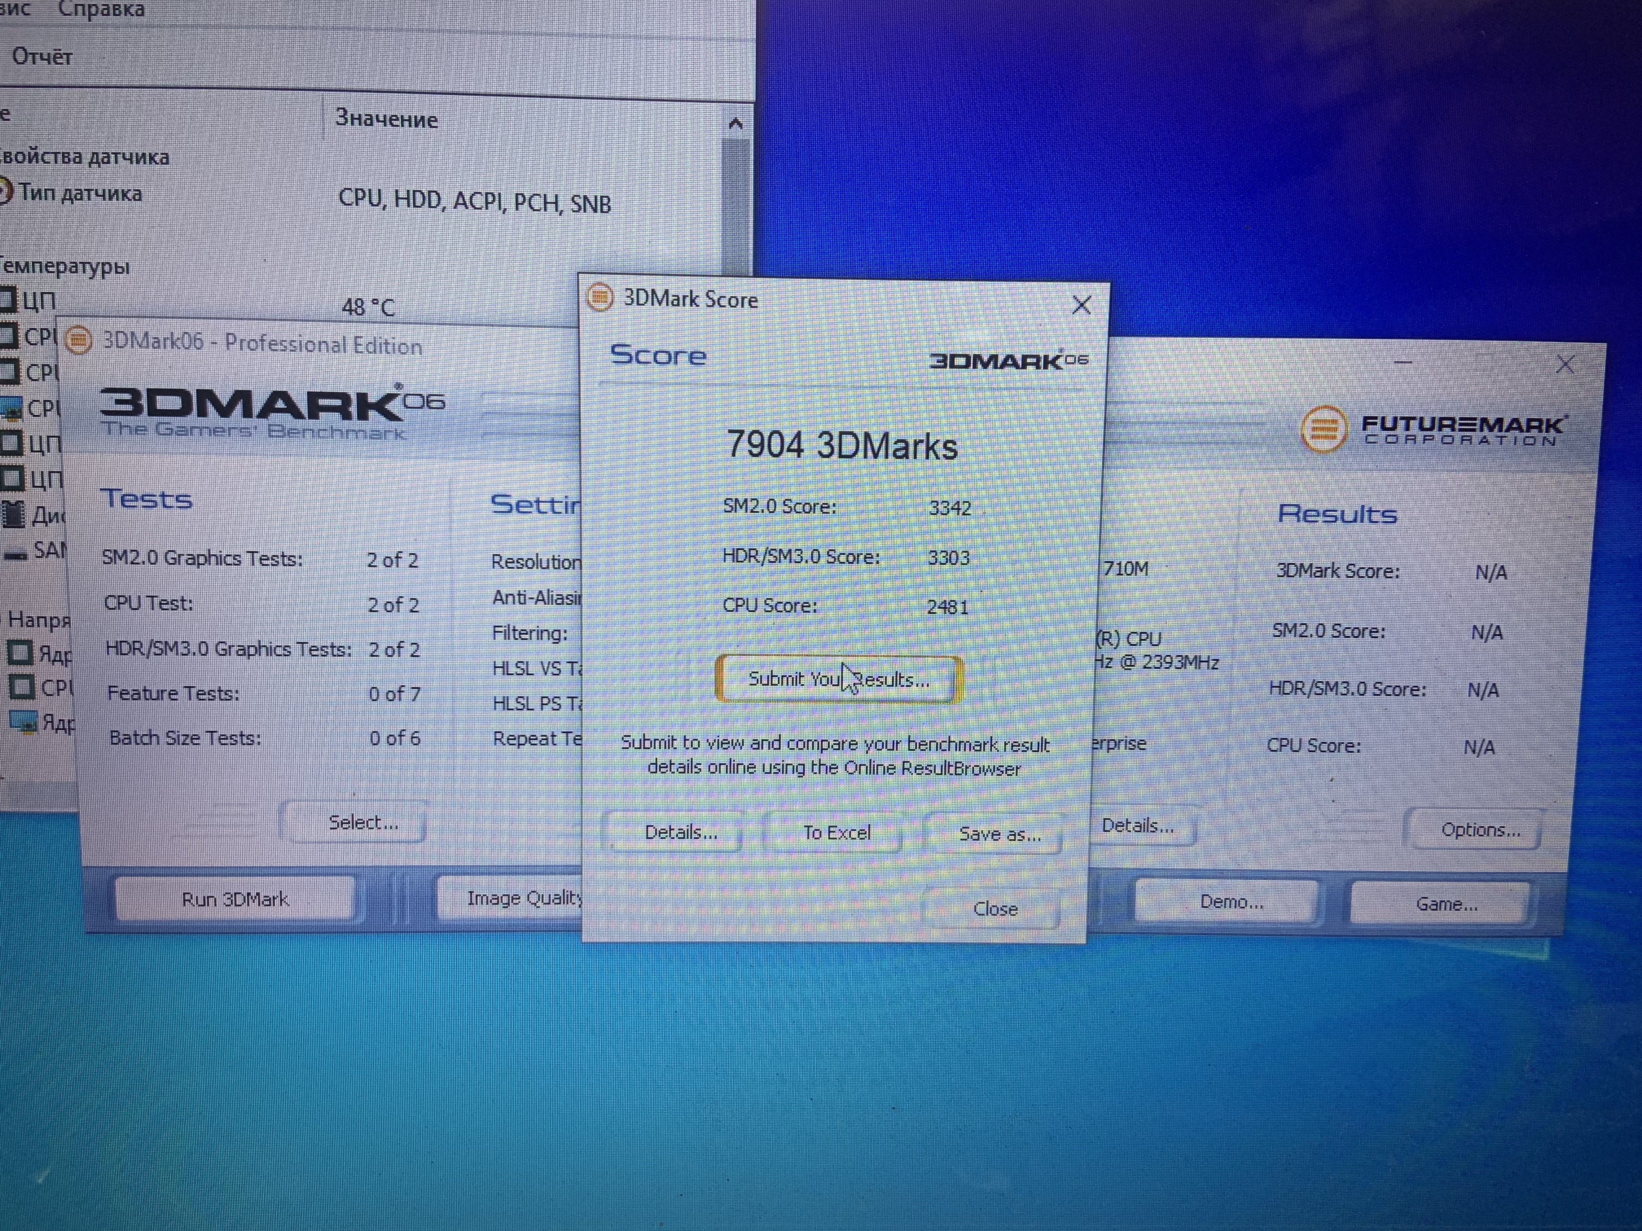Image resolution: width=1642 pixels, height=1231 pixels.
Task: Click the 3DMark06 Professional Edition title bar icon
Action: point(79,340)
